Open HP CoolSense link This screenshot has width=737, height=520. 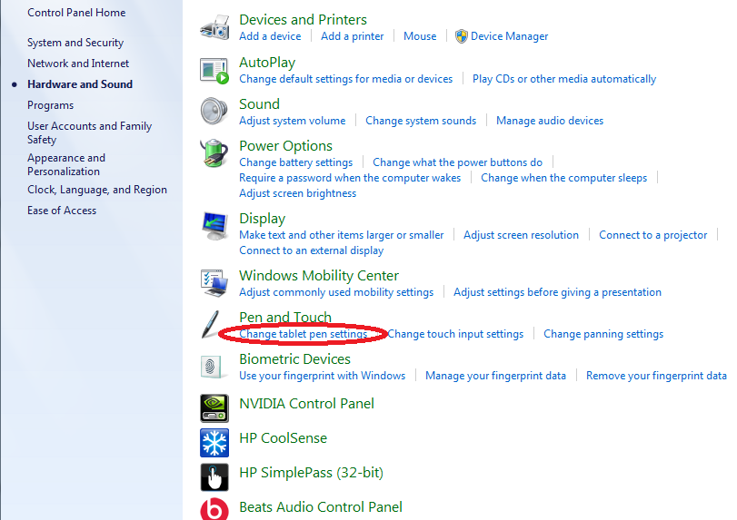pyautogui.click(x=283, y=437)
